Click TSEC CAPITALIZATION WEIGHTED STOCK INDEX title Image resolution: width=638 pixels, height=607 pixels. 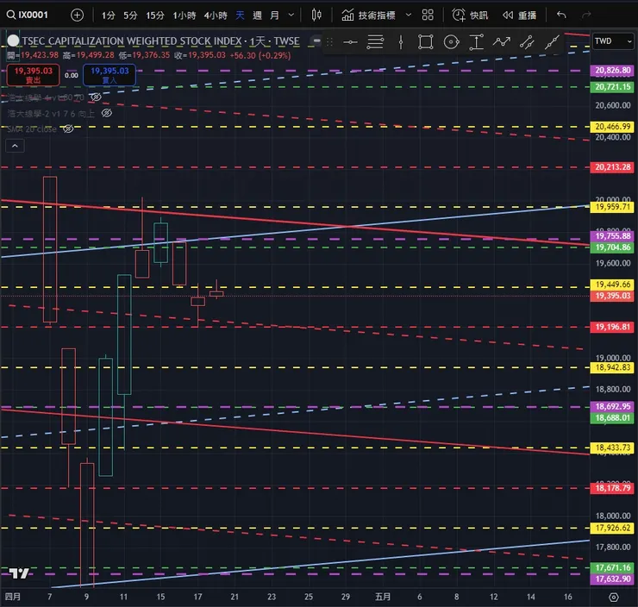132,41
